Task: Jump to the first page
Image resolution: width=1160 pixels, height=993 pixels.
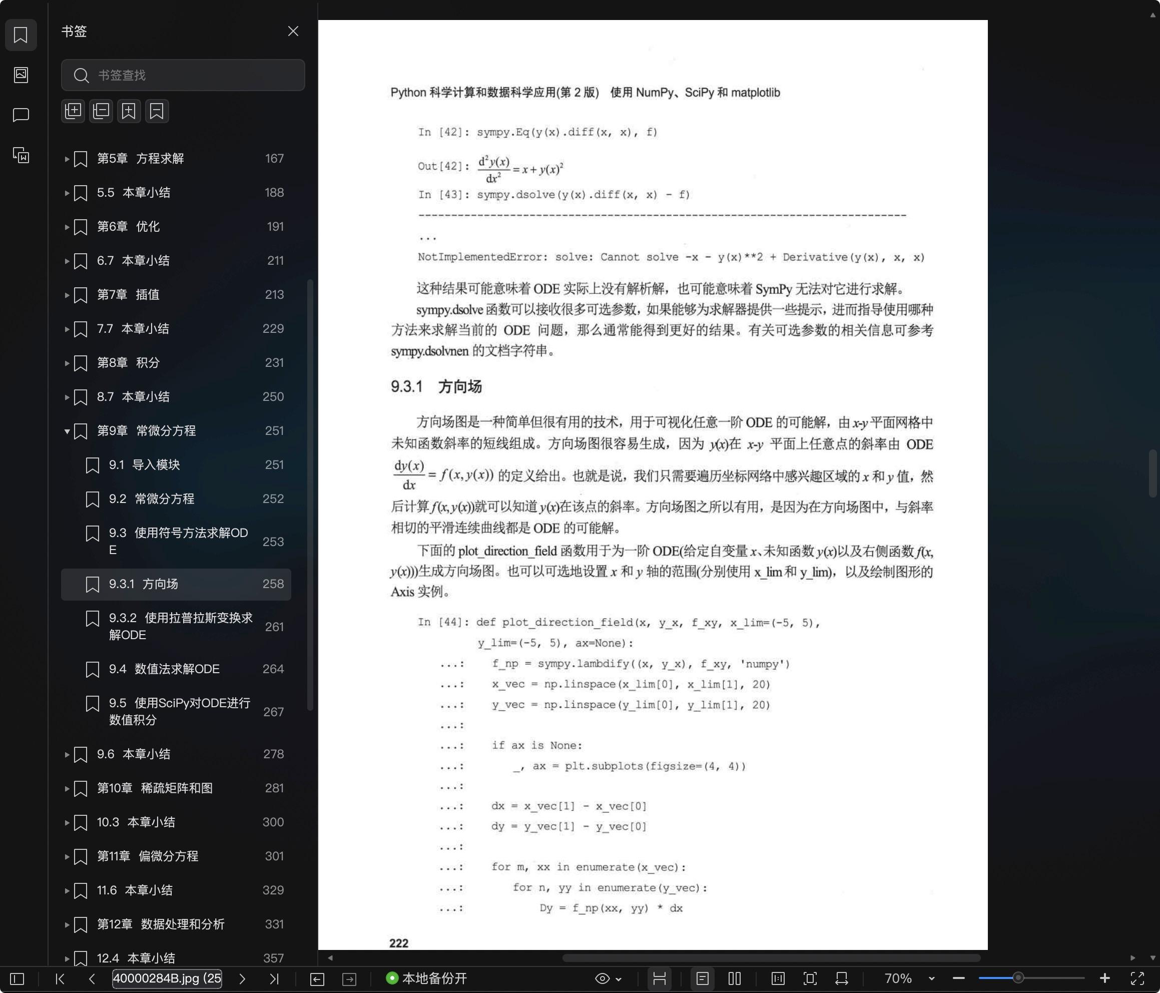Action: click(60, 979)
